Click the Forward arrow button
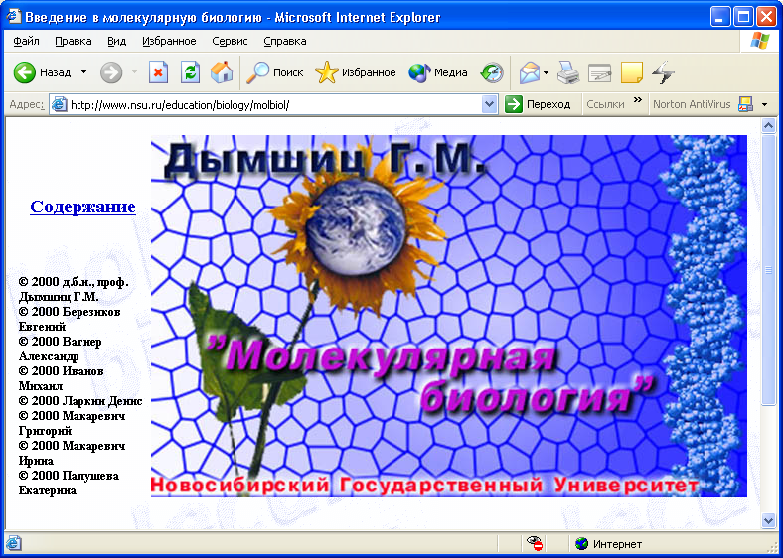 tap(111, 72)
